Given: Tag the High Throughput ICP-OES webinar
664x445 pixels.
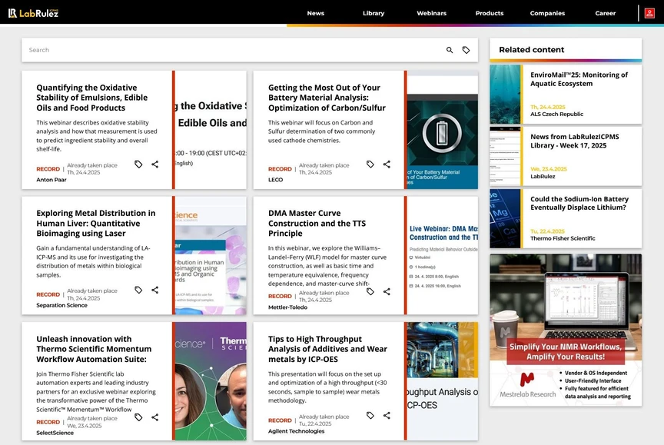Looking at the screenshot, I should tap(370, 416).
